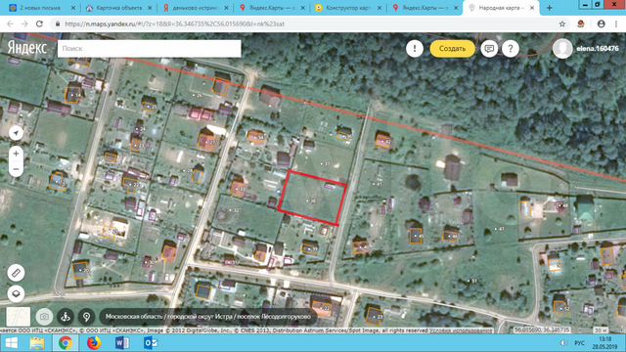The height and width of the screenshot is (352, 626).
Task: Zoom out with the minus button
Action: [x=16, y=169]
